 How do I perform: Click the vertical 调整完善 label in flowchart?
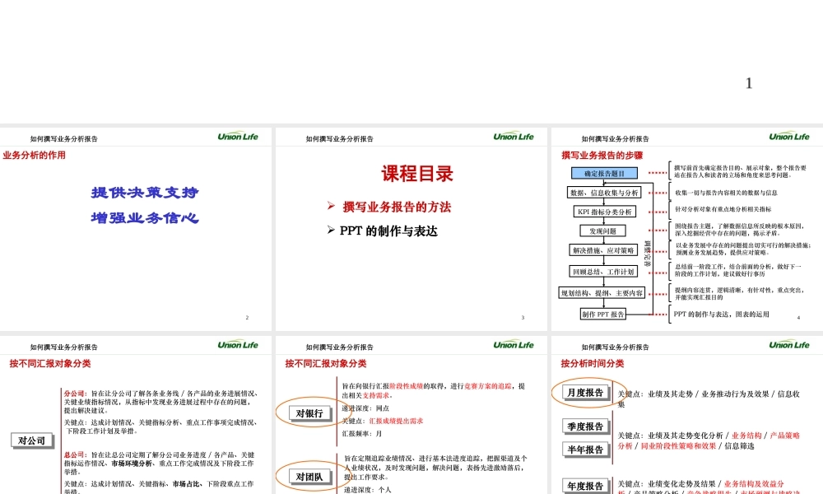tap(648, 254)
